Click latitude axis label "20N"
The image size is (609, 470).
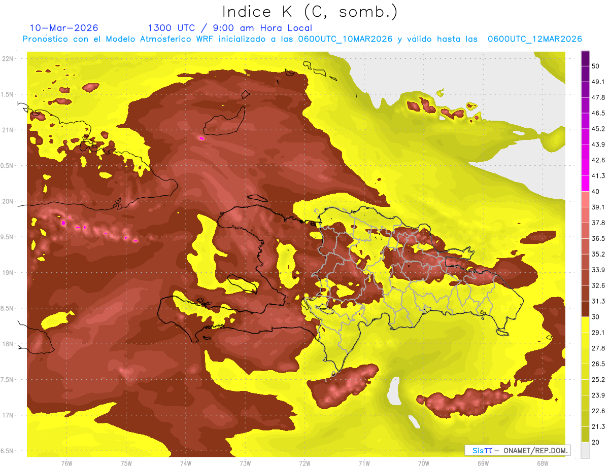8,201
